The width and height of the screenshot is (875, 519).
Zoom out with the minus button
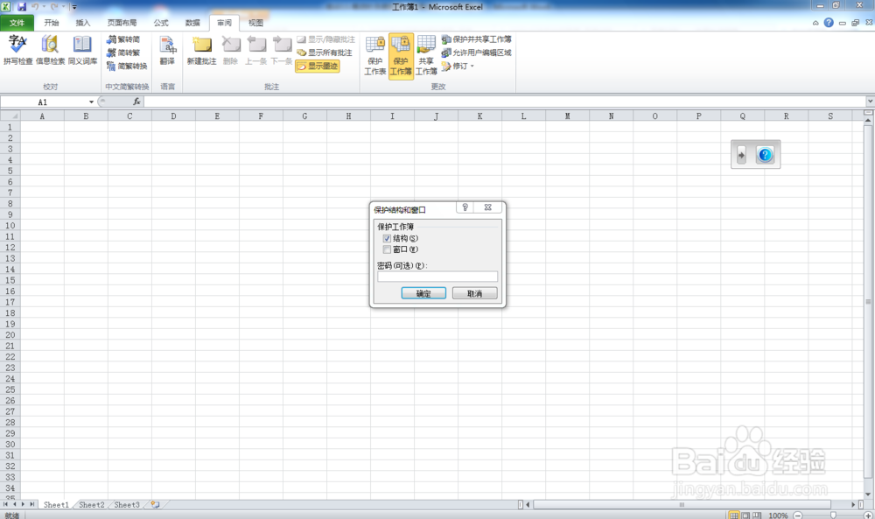click(x=798, y=515)
